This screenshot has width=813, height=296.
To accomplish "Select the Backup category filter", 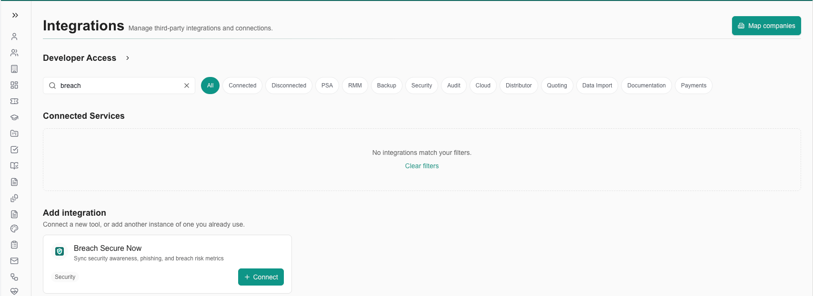I will (x=386, y=86).
